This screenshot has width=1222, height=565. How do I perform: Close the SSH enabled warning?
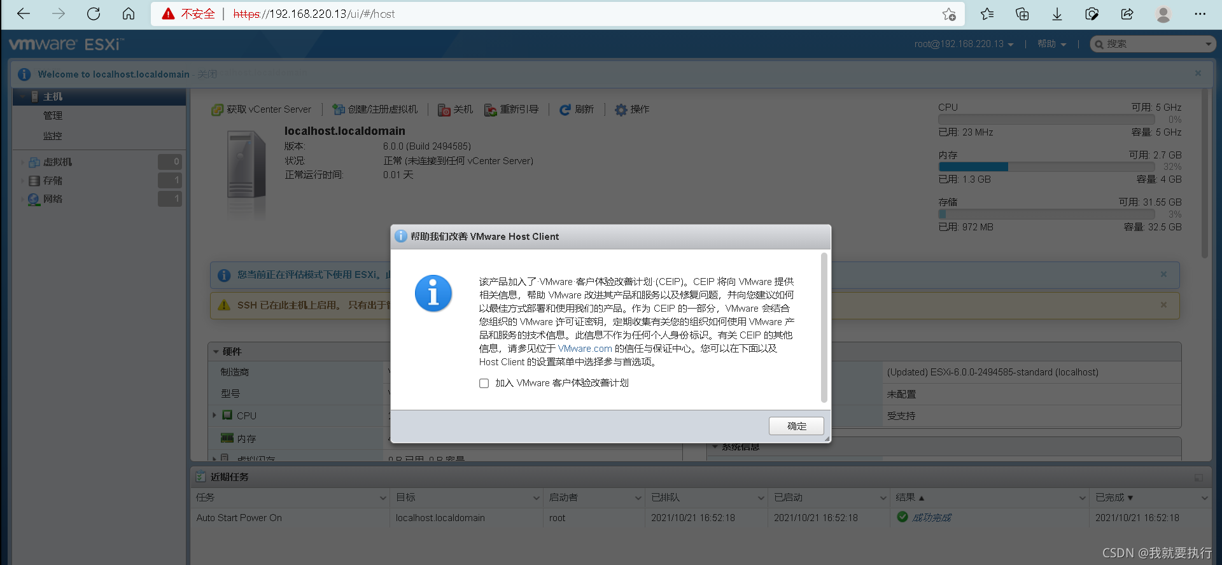1163,305
